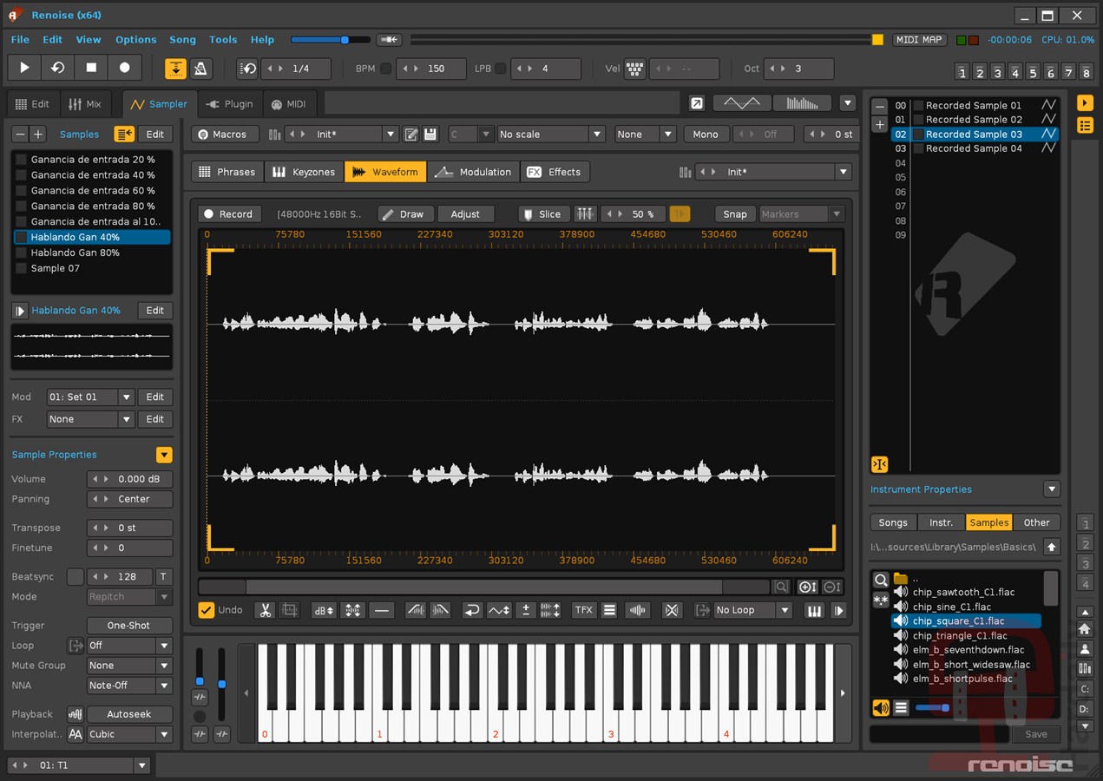
Task: Open the Options menu
Action: pos(135,40)
